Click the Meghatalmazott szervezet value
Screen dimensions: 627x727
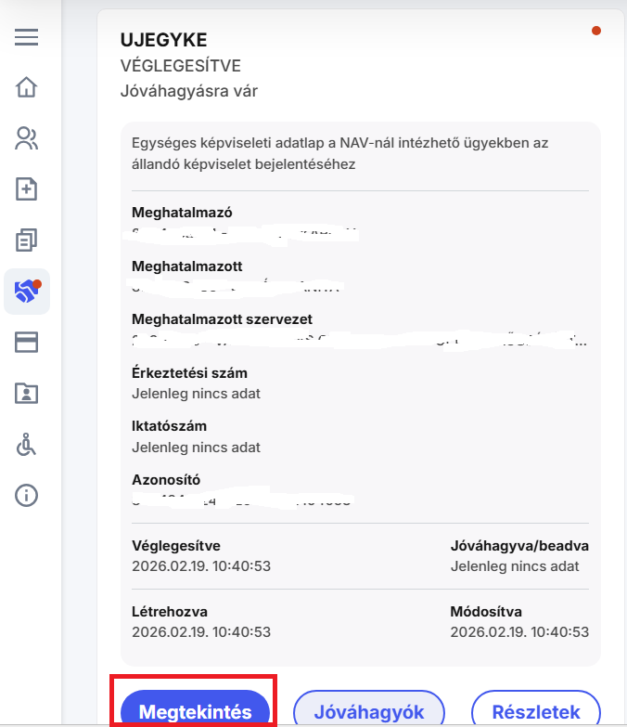[359, 340]
